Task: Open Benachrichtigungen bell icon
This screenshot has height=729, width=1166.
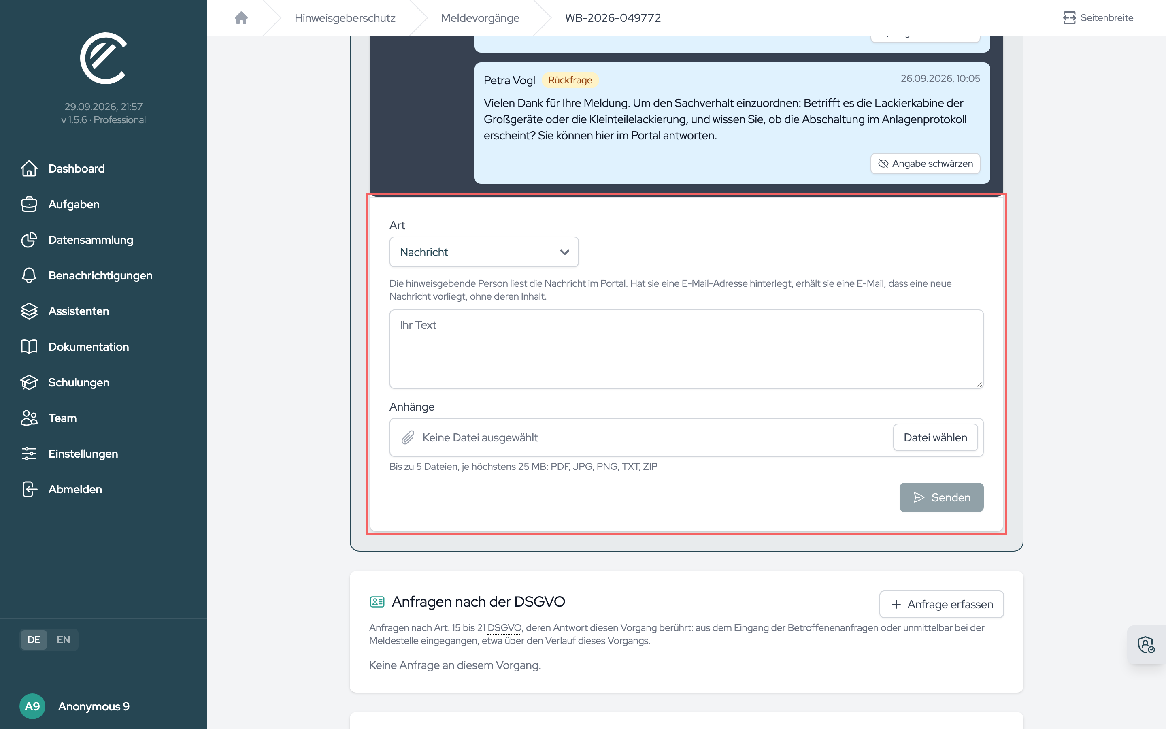Action: pos(29,275)
